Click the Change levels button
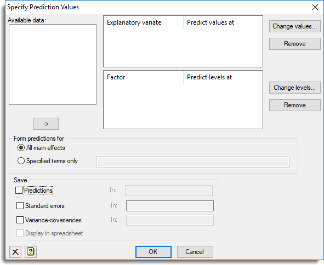 click(x=294, y=88)
